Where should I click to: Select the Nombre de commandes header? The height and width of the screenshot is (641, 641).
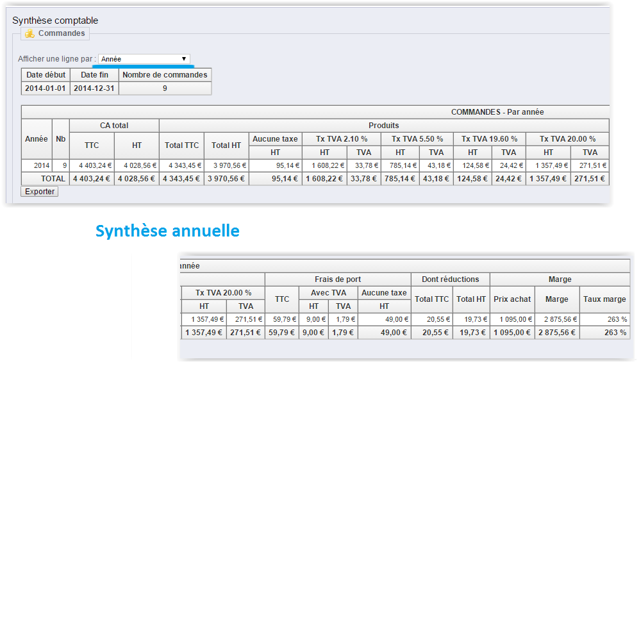pyautogui.click(x=165, y=75)
